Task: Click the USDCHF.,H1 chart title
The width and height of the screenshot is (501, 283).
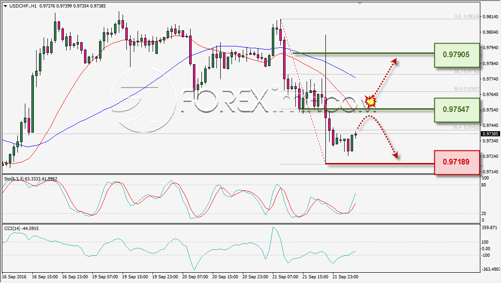Action: (x=23, y=6)
